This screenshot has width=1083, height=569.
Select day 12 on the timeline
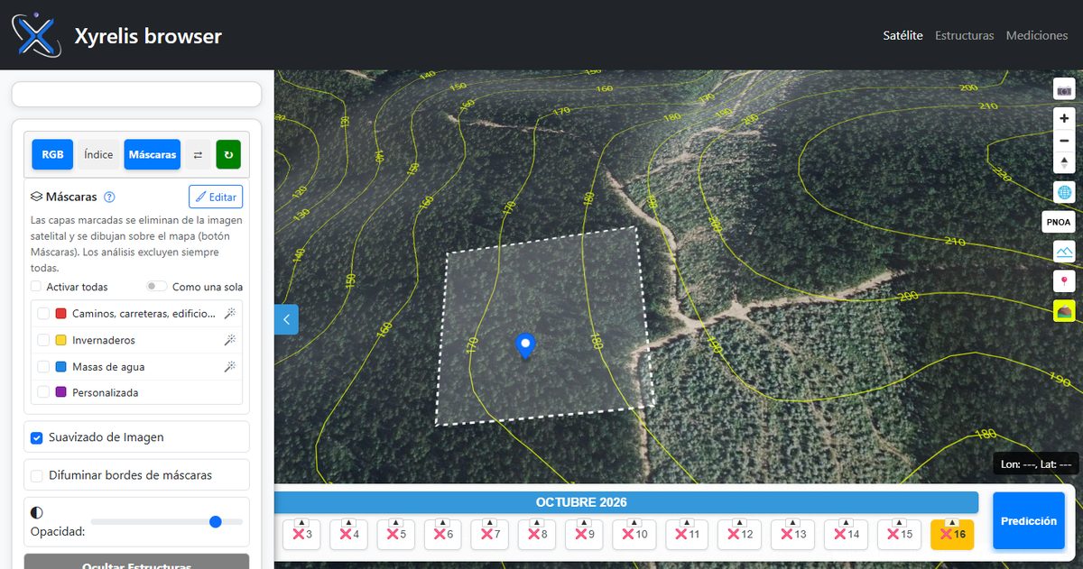point(739,534)
